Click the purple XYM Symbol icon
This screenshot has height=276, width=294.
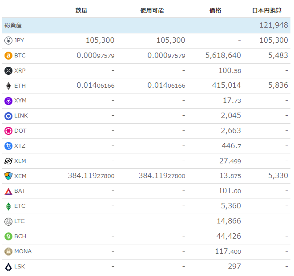pyautogui.click(x=8, y=101)
